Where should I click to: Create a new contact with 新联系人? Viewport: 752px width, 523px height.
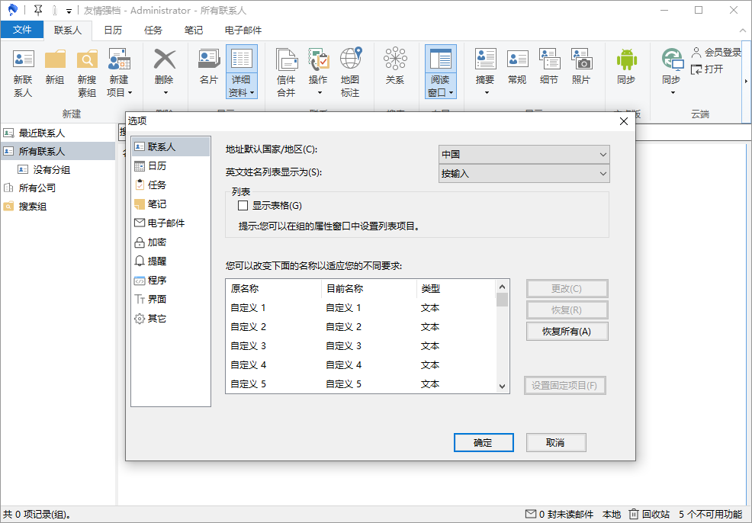tap(22, 72)
